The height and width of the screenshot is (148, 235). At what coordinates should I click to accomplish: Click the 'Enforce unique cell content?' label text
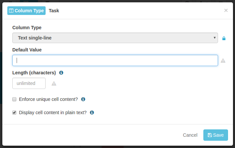48,99
